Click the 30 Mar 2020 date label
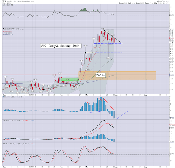The height and width of the screenshot is (168, 175). [x=6, y=3]
